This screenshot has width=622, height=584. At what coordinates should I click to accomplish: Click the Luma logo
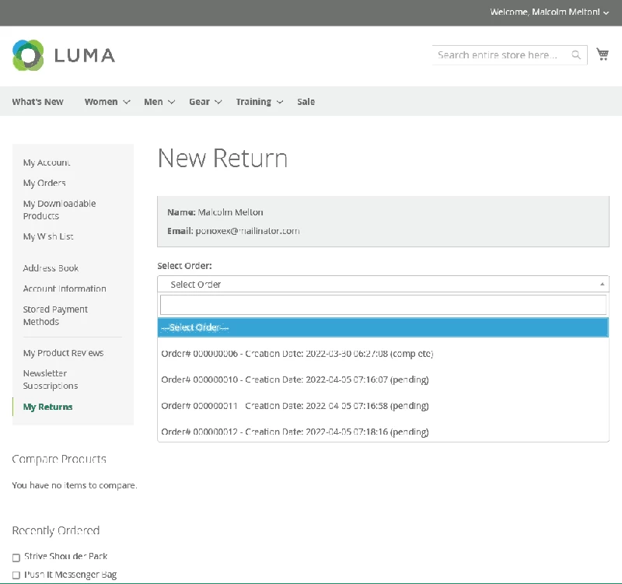(64, 55)
